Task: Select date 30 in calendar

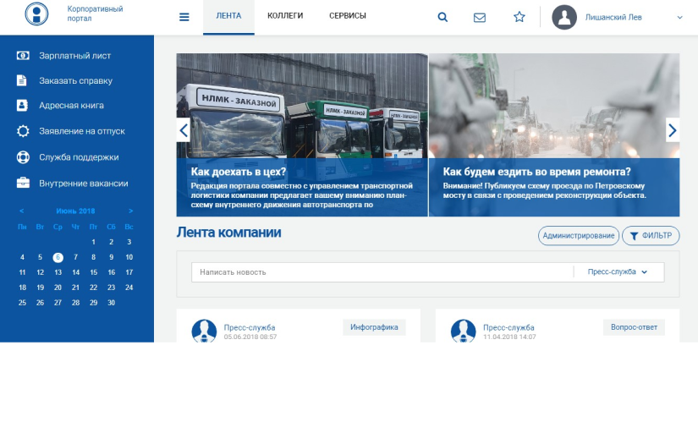Action: (112, 303)
